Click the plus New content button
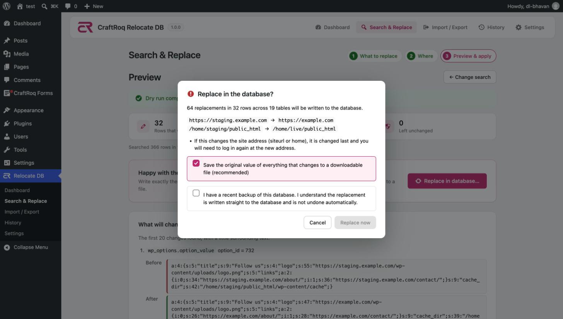 point(94,6)
